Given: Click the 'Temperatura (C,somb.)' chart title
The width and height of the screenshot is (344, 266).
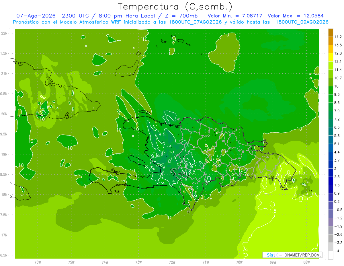Looking at the screenshot, I should [175, 7].
